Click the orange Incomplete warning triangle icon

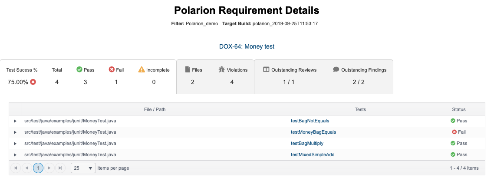142,69
